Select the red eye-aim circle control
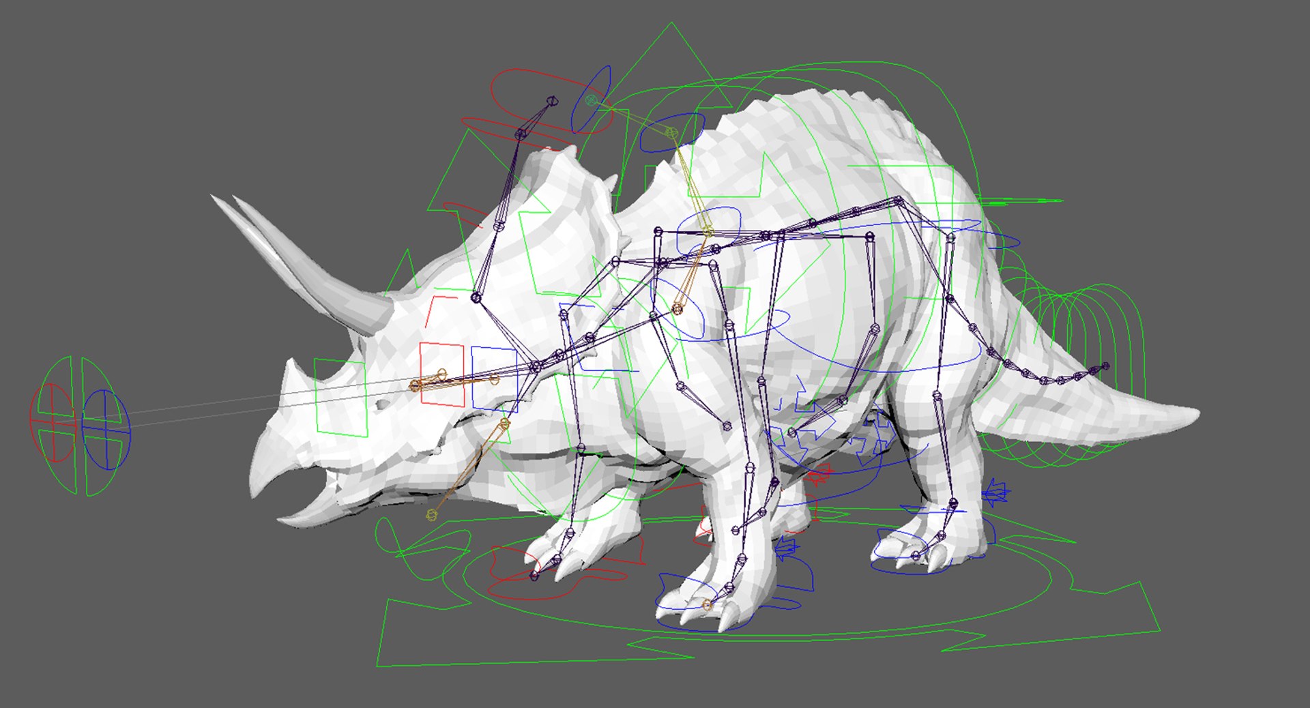Viewport: 1310px width, 708px height. click(x=53, y=422)
